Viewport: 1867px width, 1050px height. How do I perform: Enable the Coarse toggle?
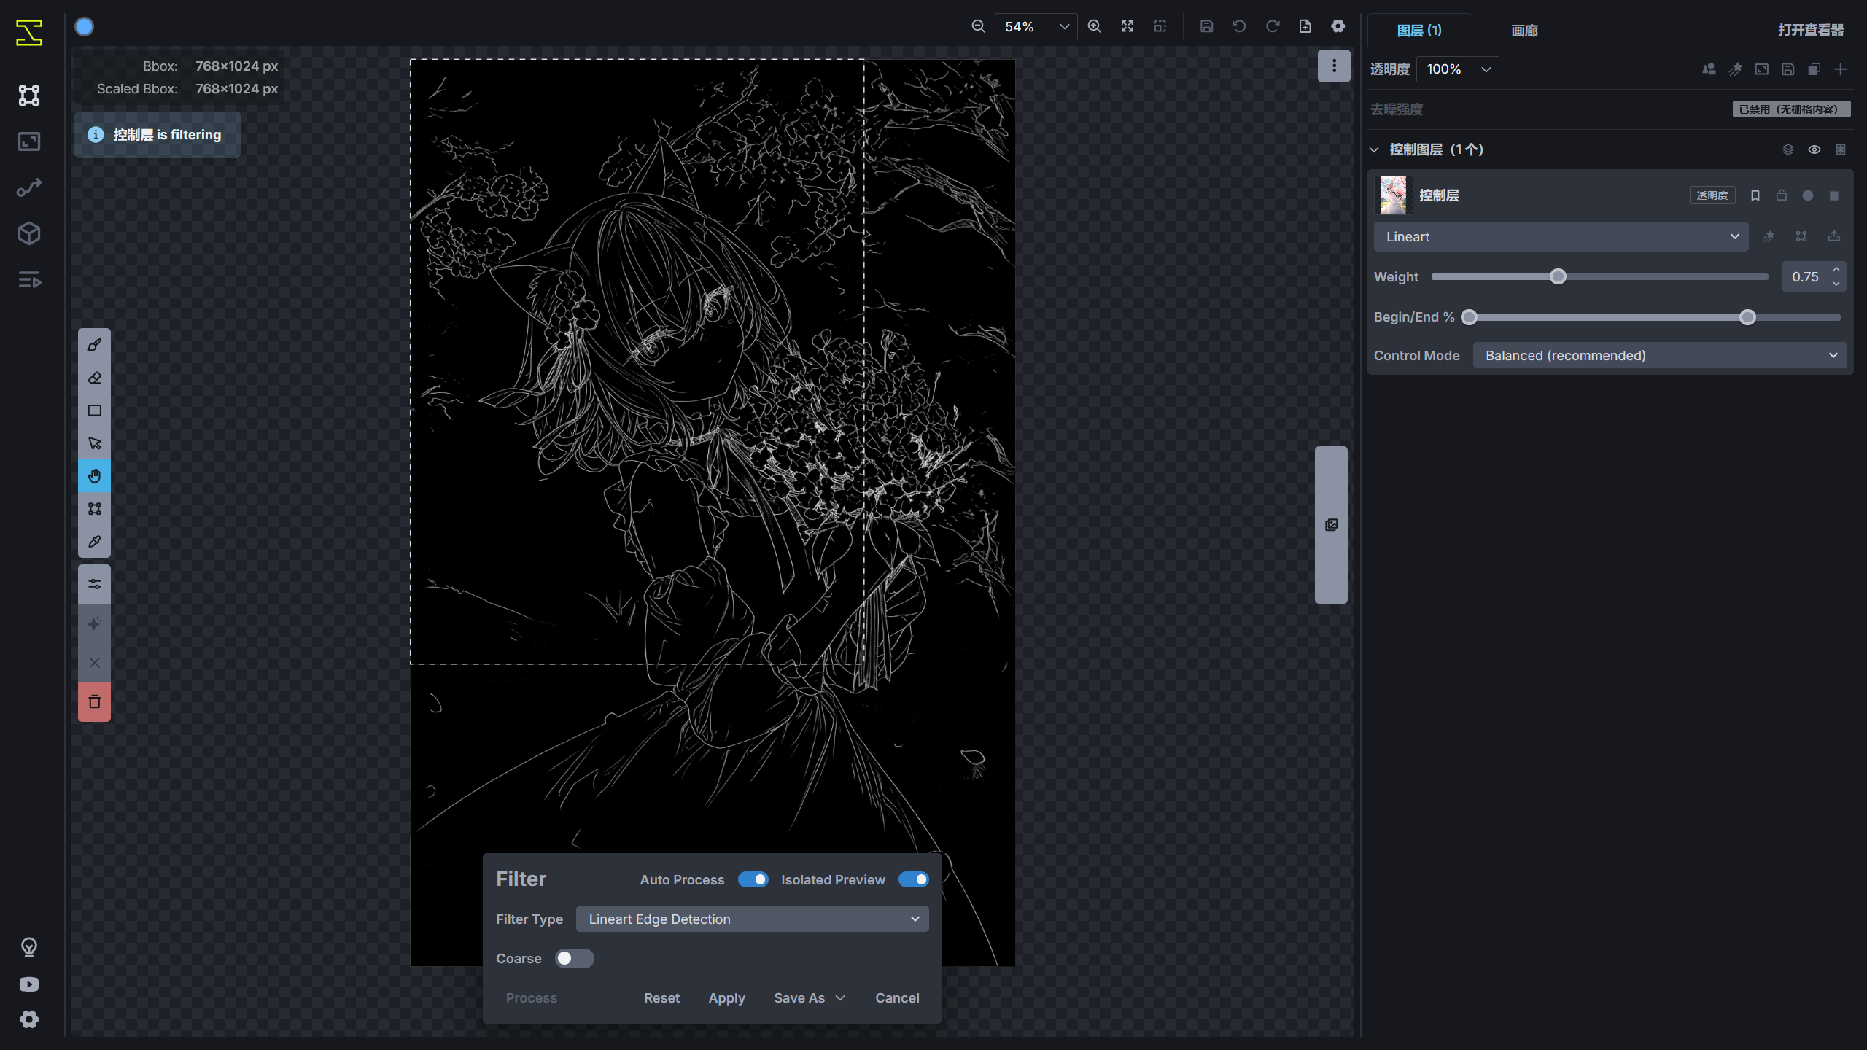pyautogui.click(x=574, y=958)
